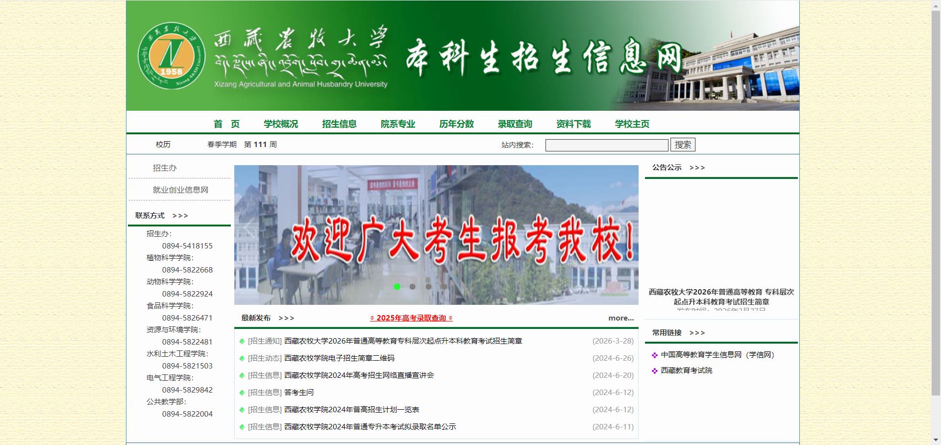Open the 历年分数 menu item
The height and width of the screenshot is (445, 941).
coord(456,124)
